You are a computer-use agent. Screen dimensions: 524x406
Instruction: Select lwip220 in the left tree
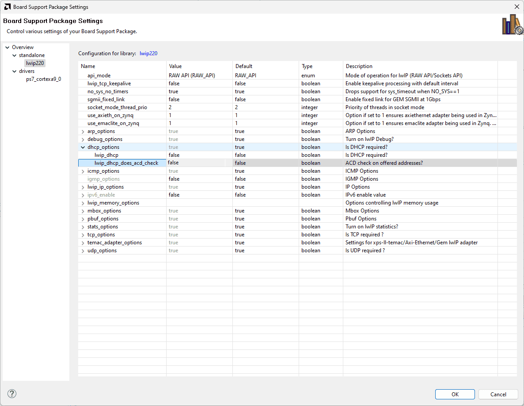tap(35, 63)
